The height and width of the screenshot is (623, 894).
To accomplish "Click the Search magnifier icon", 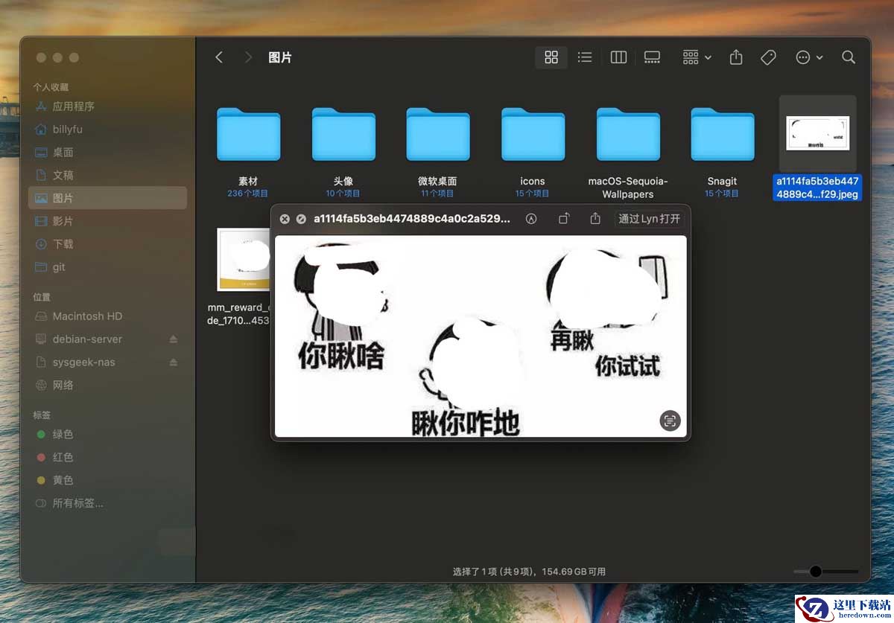I will (849, 57).
